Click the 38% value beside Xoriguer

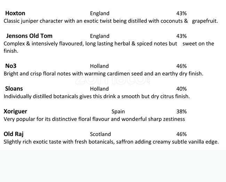[x=181, y=112]
